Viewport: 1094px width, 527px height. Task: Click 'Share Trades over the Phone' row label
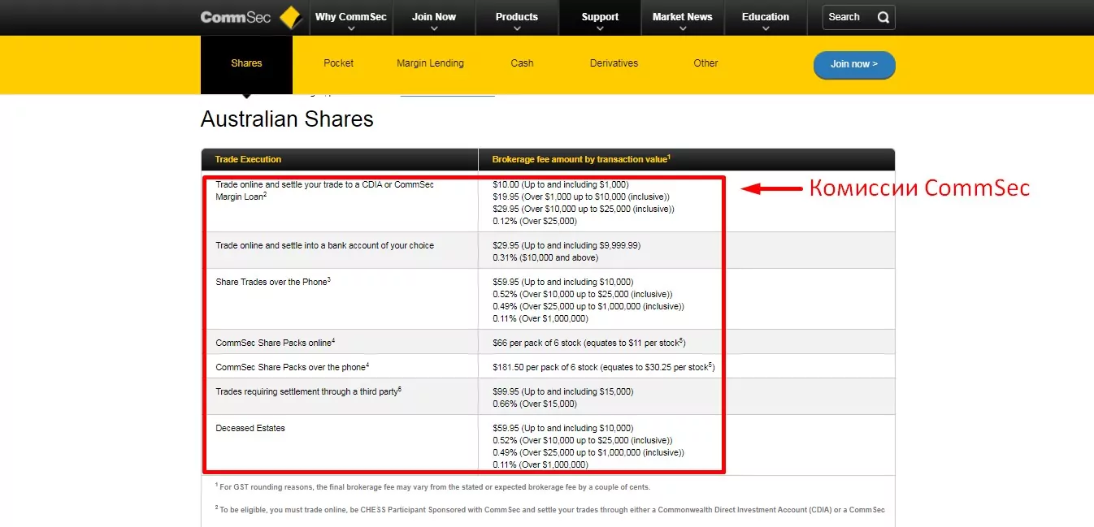click(272, 282)
